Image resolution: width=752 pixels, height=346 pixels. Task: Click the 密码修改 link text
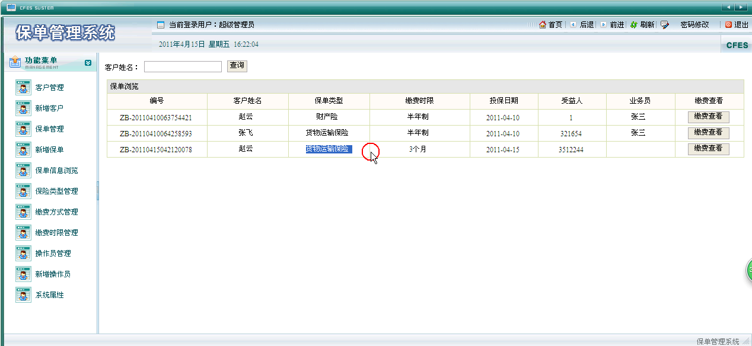[694, 25]
